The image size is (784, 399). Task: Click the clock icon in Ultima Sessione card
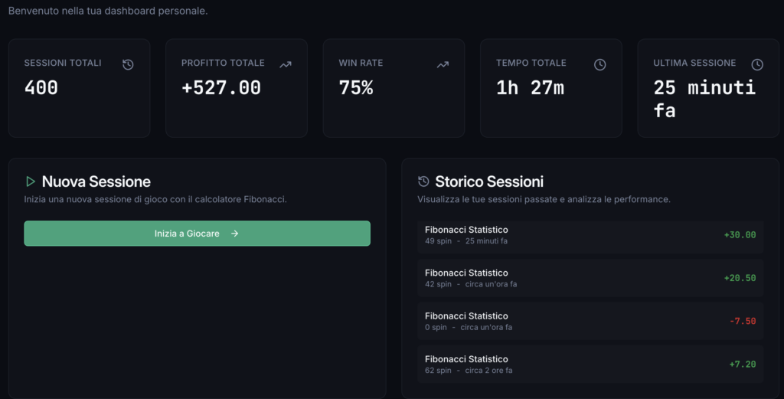757,65
